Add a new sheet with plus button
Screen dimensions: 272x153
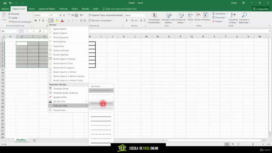click(34, 140)
